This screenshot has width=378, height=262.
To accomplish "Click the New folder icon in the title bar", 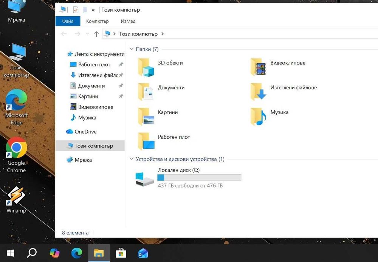I will (x=85, y=10).
